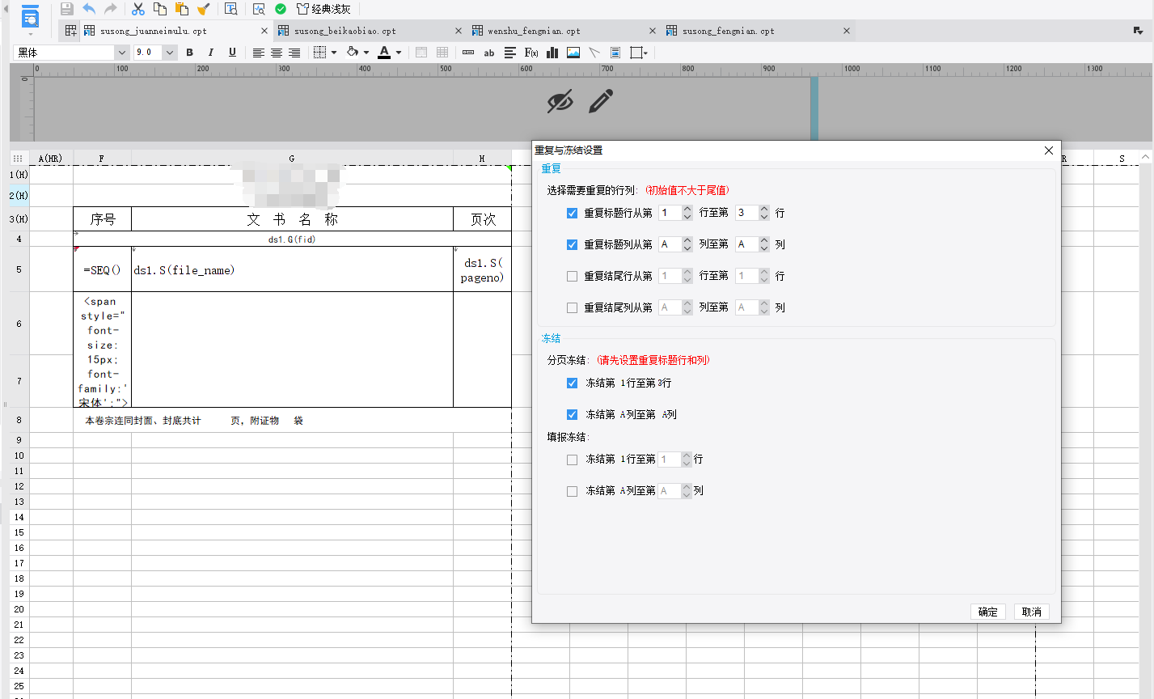Select cell ds1.G(fid)

click(x=292, y=239)
